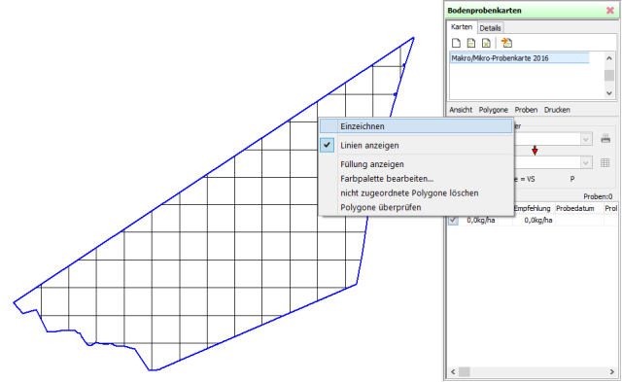Open Farbpalette bearbeiten... entry
This screenshot has height=382, width=622.
click(416, 179)
